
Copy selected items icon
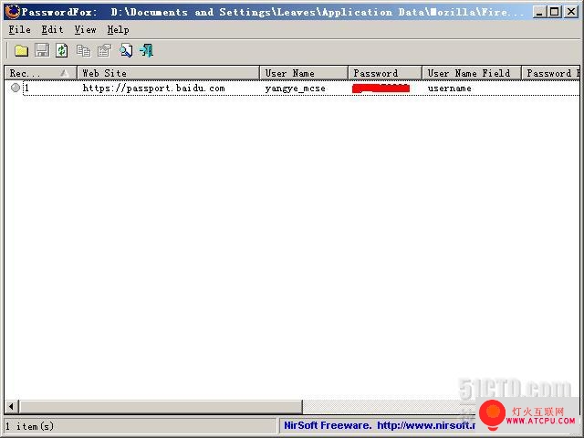point(83,51)
